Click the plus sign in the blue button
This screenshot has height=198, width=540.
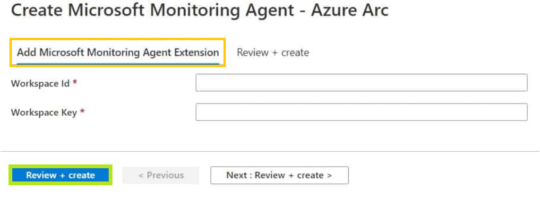click(x=62, y=176)
